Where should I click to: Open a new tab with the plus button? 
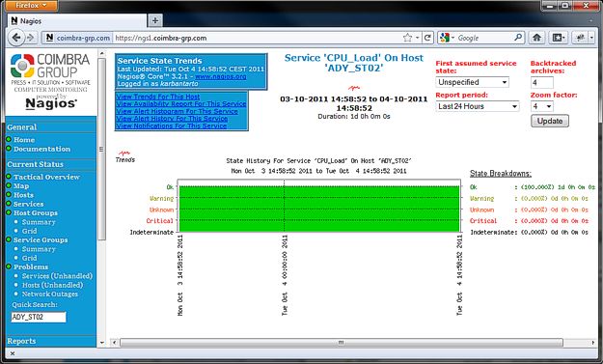click(x=155, y=20)
